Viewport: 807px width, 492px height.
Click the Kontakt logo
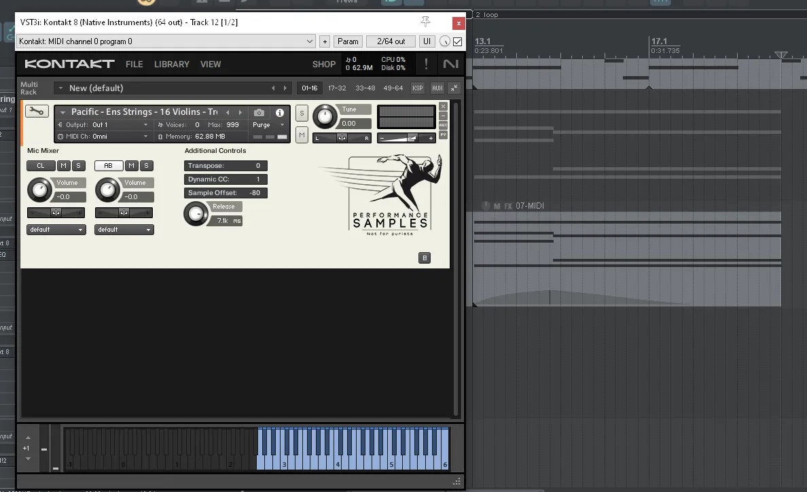[69, 64]
